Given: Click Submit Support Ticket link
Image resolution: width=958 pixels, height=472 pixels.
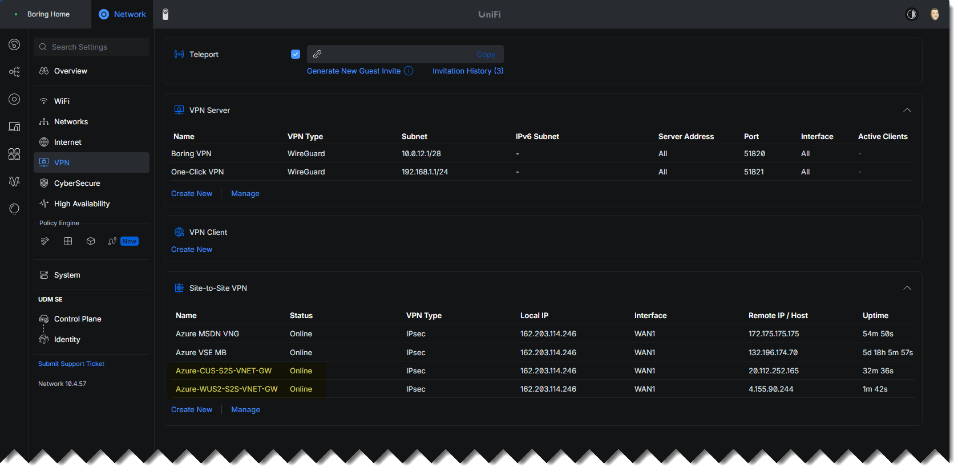Looking at the screenshot, I should pos(71,364).
